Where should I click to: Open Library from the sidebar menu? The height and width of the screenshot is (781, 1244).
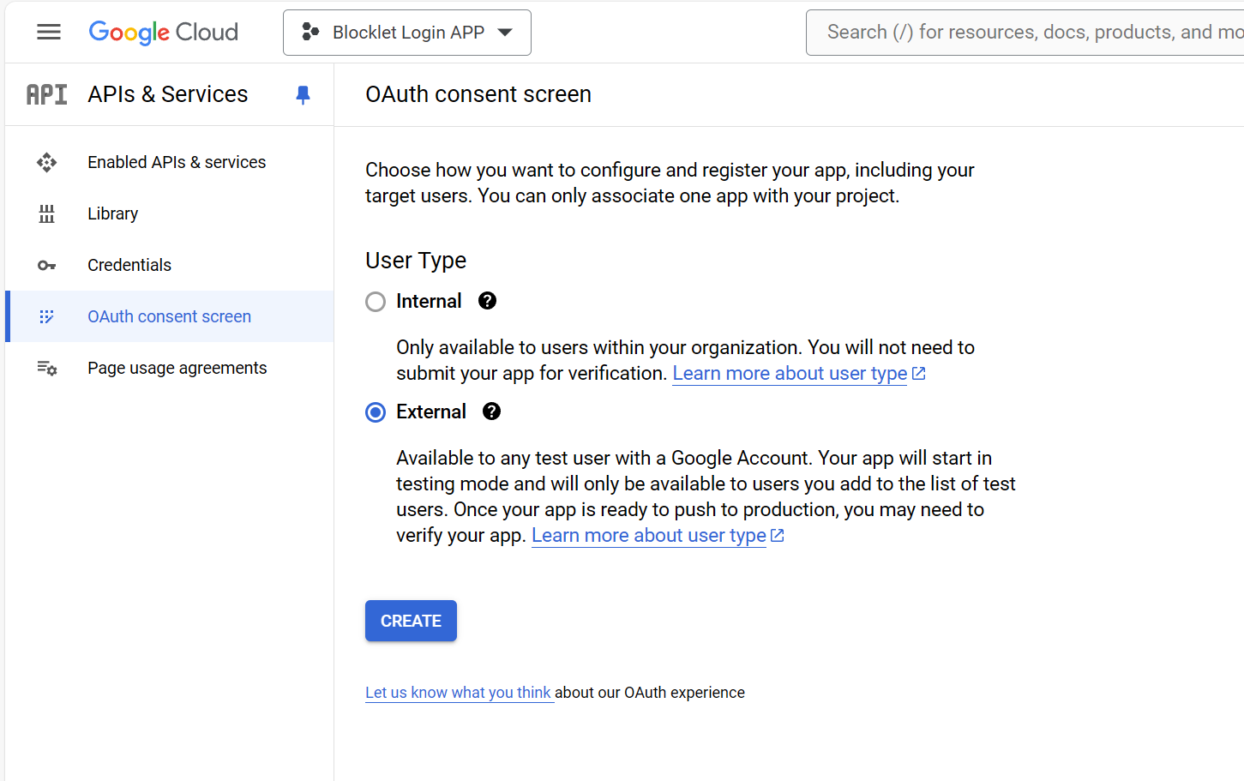112,213
